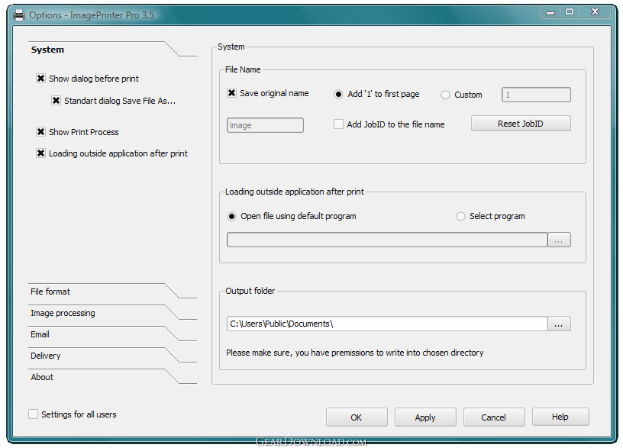Choose the Select program radio button
The width and height of the screenshot is (623, 448).
click(460, 217)
